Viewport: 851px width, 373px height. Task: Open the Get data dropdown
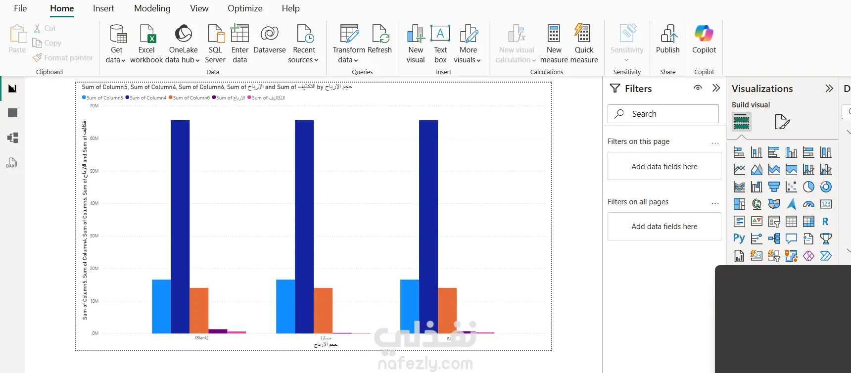[116, 44]
